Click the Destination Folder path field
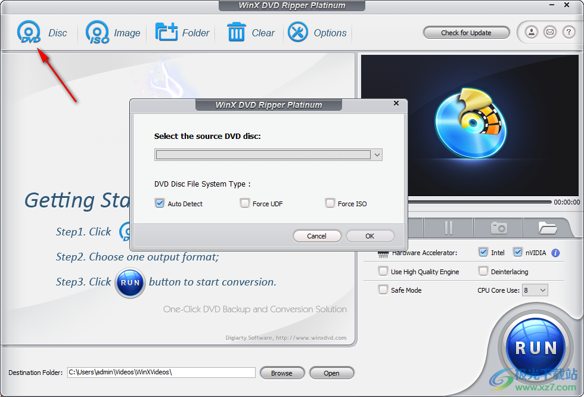 161,372
